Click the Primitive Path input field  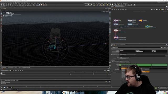pyautogui.click(x=142, y=56)
